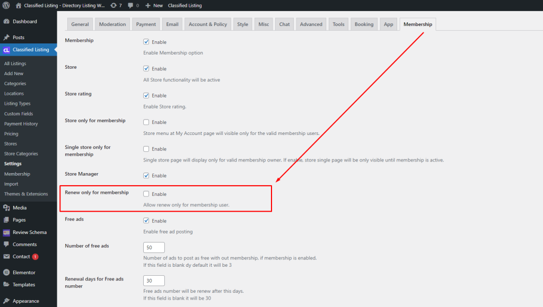
Task: Click the Posts pin icon
Action: (6, 38)
